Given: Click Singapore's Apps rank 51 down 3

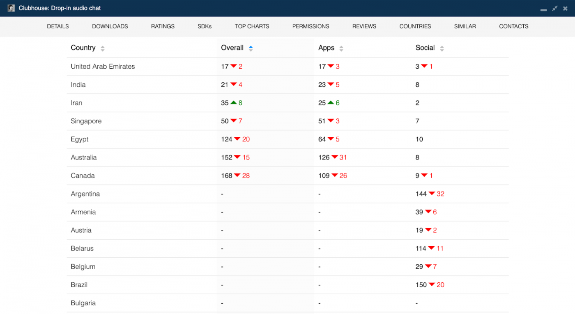Looking at the screenshot, I should click(x=329, y=121).
